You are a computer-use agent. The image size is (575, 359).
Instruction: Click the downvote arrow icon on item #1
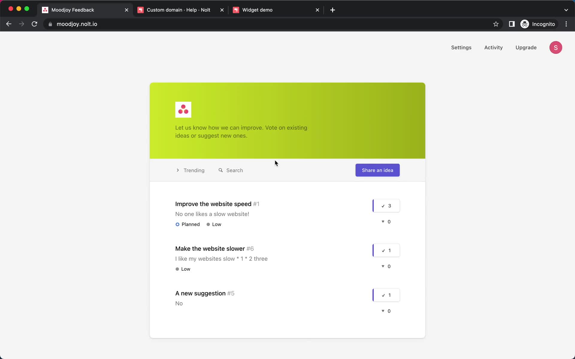point(382,222)
